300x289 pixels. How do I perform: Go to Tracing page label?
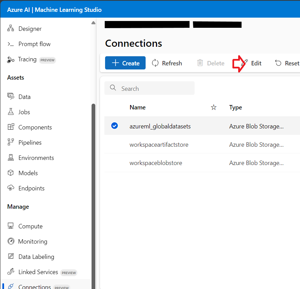tap(27, 59)
